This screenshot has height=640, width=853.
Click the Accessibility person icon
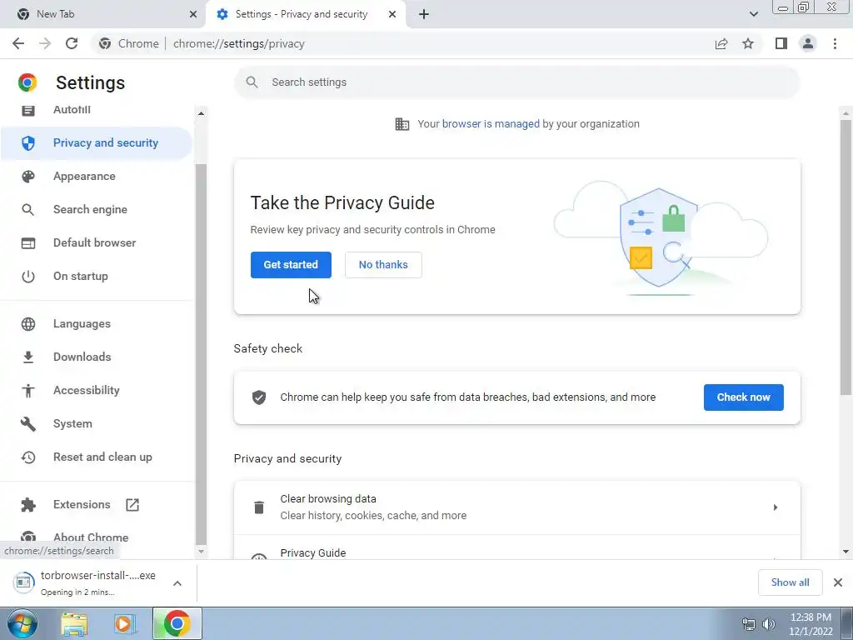click(27, 390)
